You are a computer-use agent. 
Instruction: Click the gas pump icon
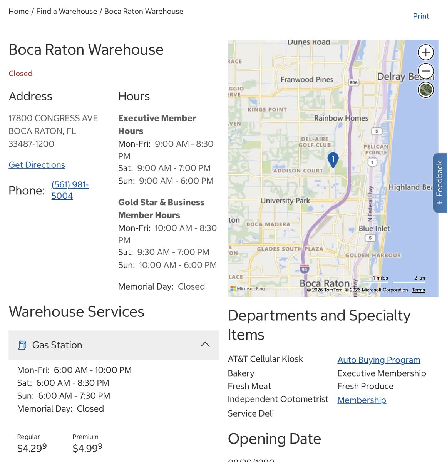point(22,345)
